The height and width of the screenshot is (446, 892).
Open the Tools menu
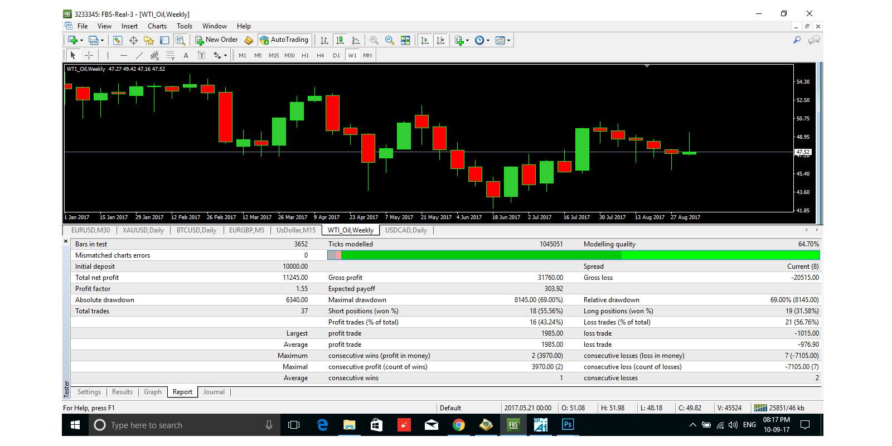(185, 26)
